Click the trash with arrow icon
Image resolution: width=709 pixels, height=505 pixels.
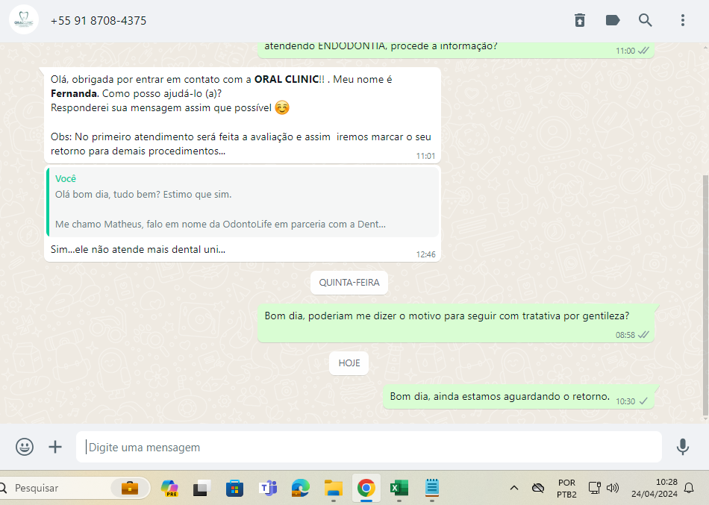580,20
